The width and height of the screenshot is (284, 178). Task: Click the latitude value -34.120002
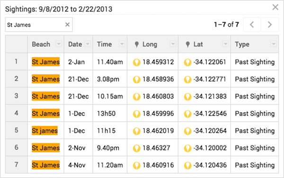(210, 148)
